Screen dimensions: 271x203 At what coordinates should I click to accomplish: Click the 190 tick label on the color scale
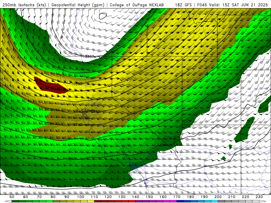(x=204, y=197)
